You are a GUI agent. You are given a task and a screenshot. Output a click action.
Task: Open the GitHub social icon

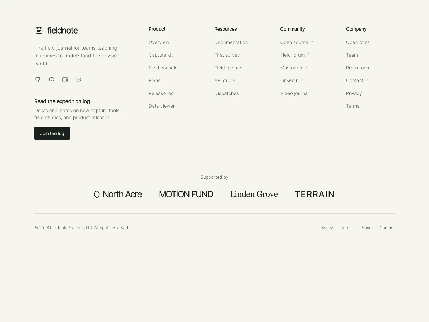pos(38,79)
